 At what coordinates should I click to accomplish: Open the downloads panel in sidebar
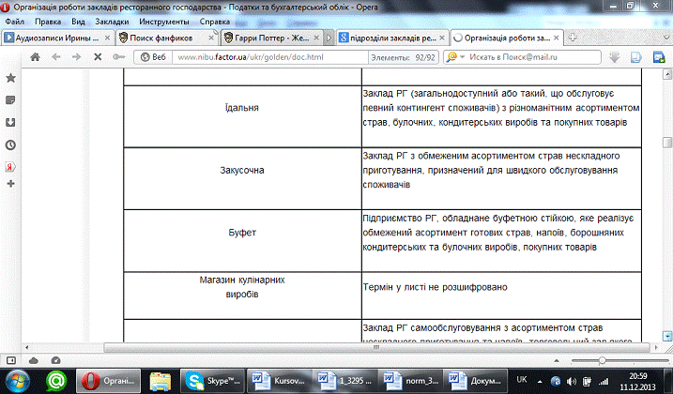tap(10, 123)
